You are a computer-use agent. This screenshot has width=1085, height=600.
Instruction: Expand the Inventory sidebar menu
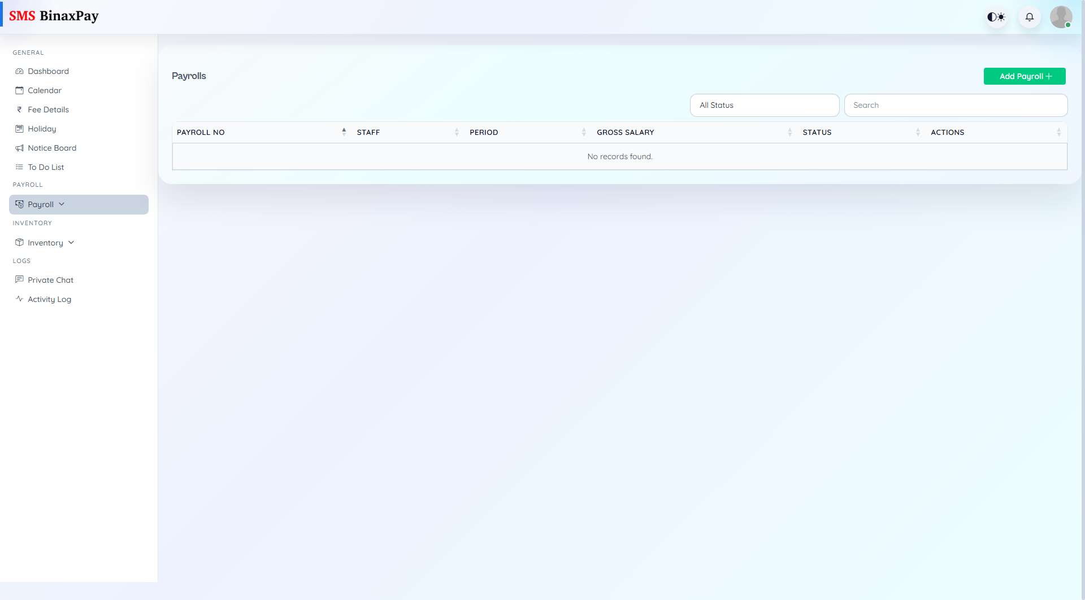[x=71, y=242]
